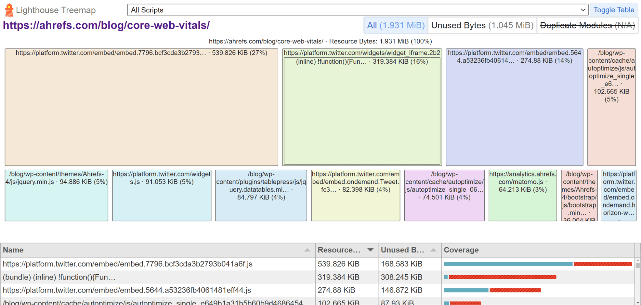Click the Lighthouse Treemap logo icon

(9, 9)
